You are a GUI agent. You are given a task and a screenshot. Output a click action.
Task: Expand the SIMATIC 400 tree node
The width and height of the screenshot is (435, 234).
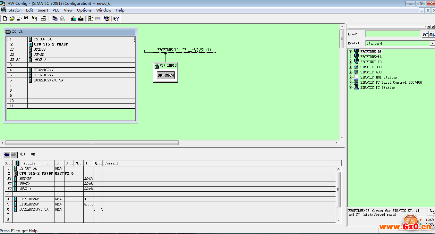click(351, 72)
